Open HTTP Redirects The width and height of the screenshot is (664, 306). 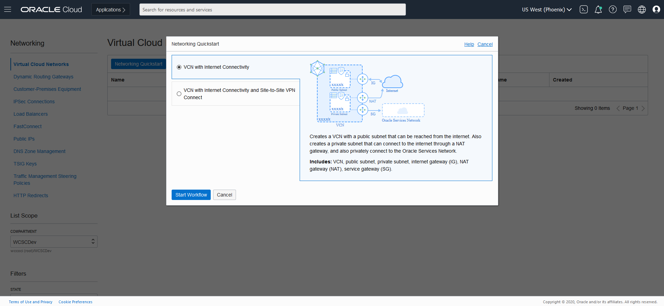(x=31, y=195)
